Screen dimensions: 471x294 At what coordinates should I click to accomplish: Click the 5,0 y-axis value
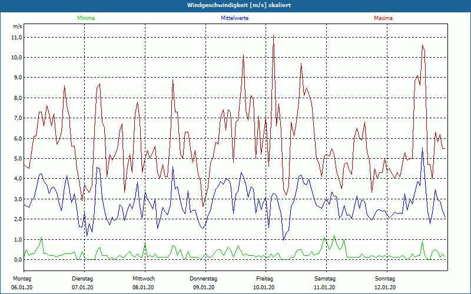(18, 159)
